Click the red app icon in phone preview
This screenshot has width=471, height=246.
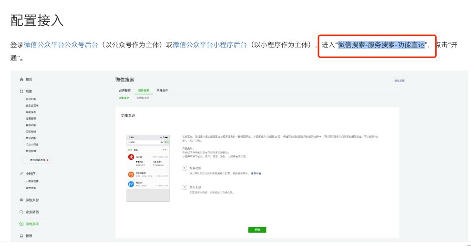[131, 157]
